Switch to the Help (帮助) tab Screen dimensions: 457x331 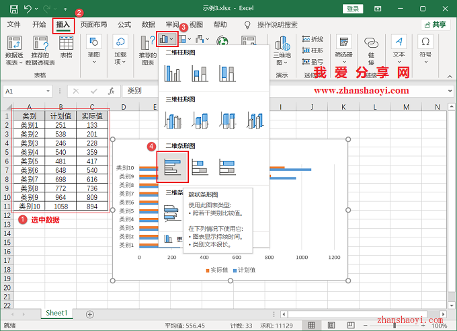coord(220,24)
